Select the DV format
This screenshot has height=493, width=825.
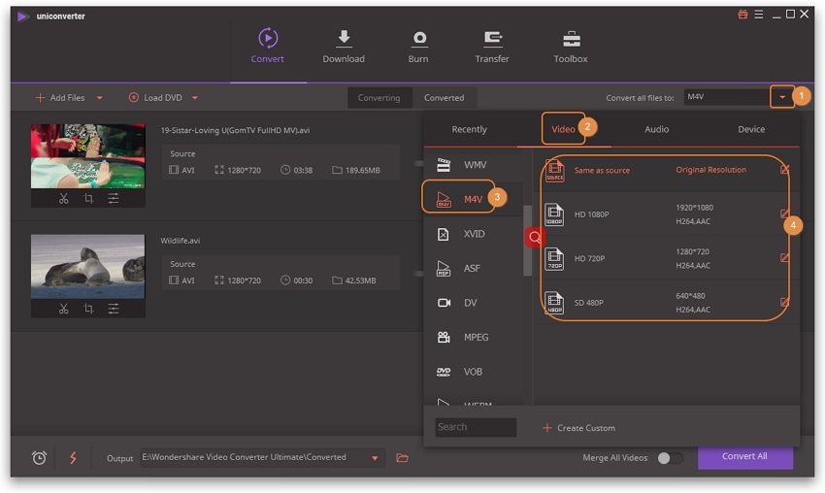473,303
